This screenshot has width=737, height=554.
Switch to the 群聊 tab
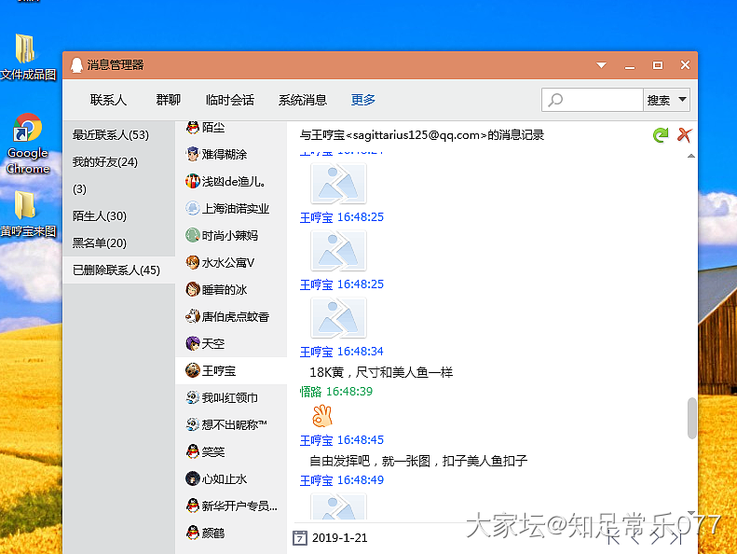[168, 100]
